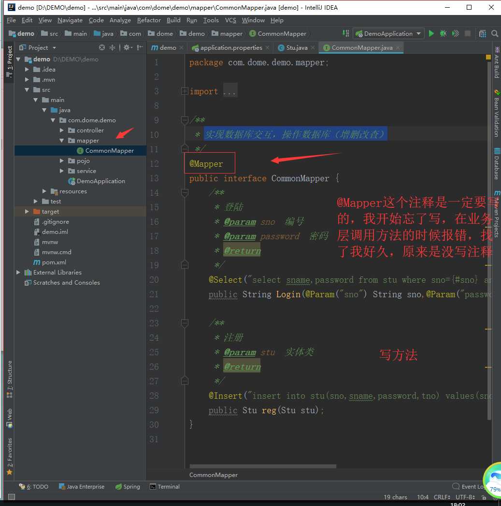Open the Spring tool window

128,487
